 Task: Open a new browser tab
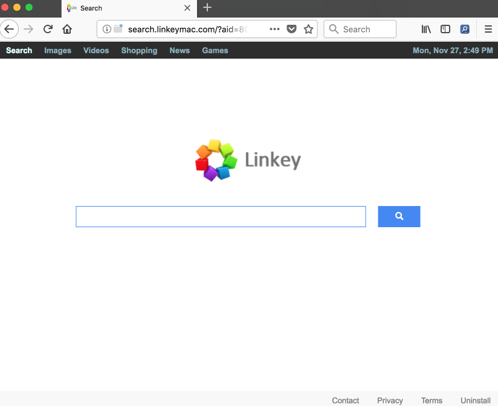coord(207,8)
